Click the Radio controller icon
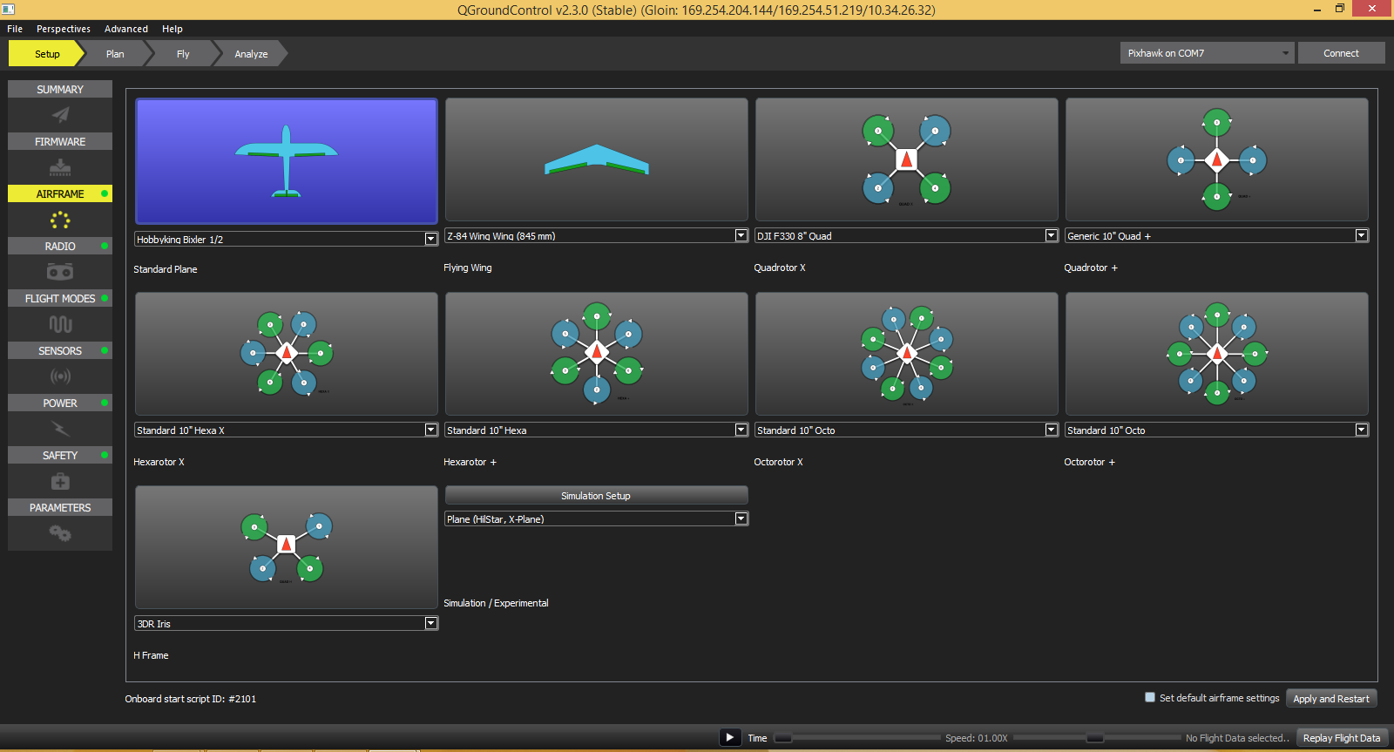Viewport: 1394px width, 752px height. [60, 272]
